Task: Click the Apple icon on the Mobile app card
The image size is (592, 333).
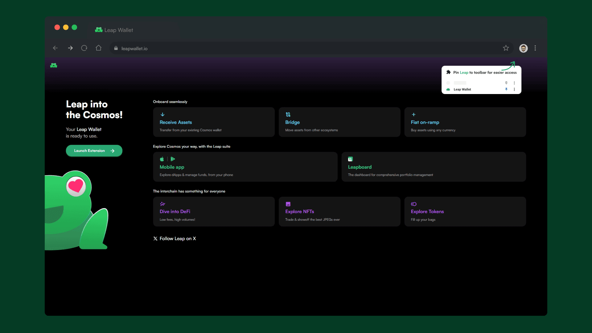Action: pyautogui.click(x=162, y=159)
